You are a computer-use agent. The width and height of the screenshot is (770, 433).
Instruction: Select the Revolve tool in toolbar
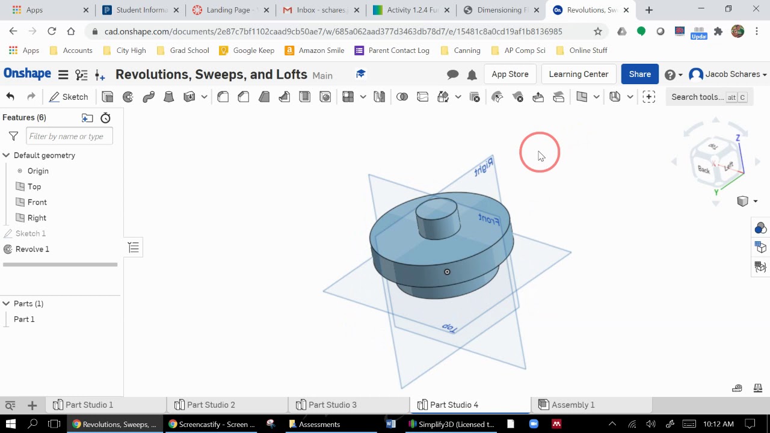pyautogui.click(x=128, y=97)
